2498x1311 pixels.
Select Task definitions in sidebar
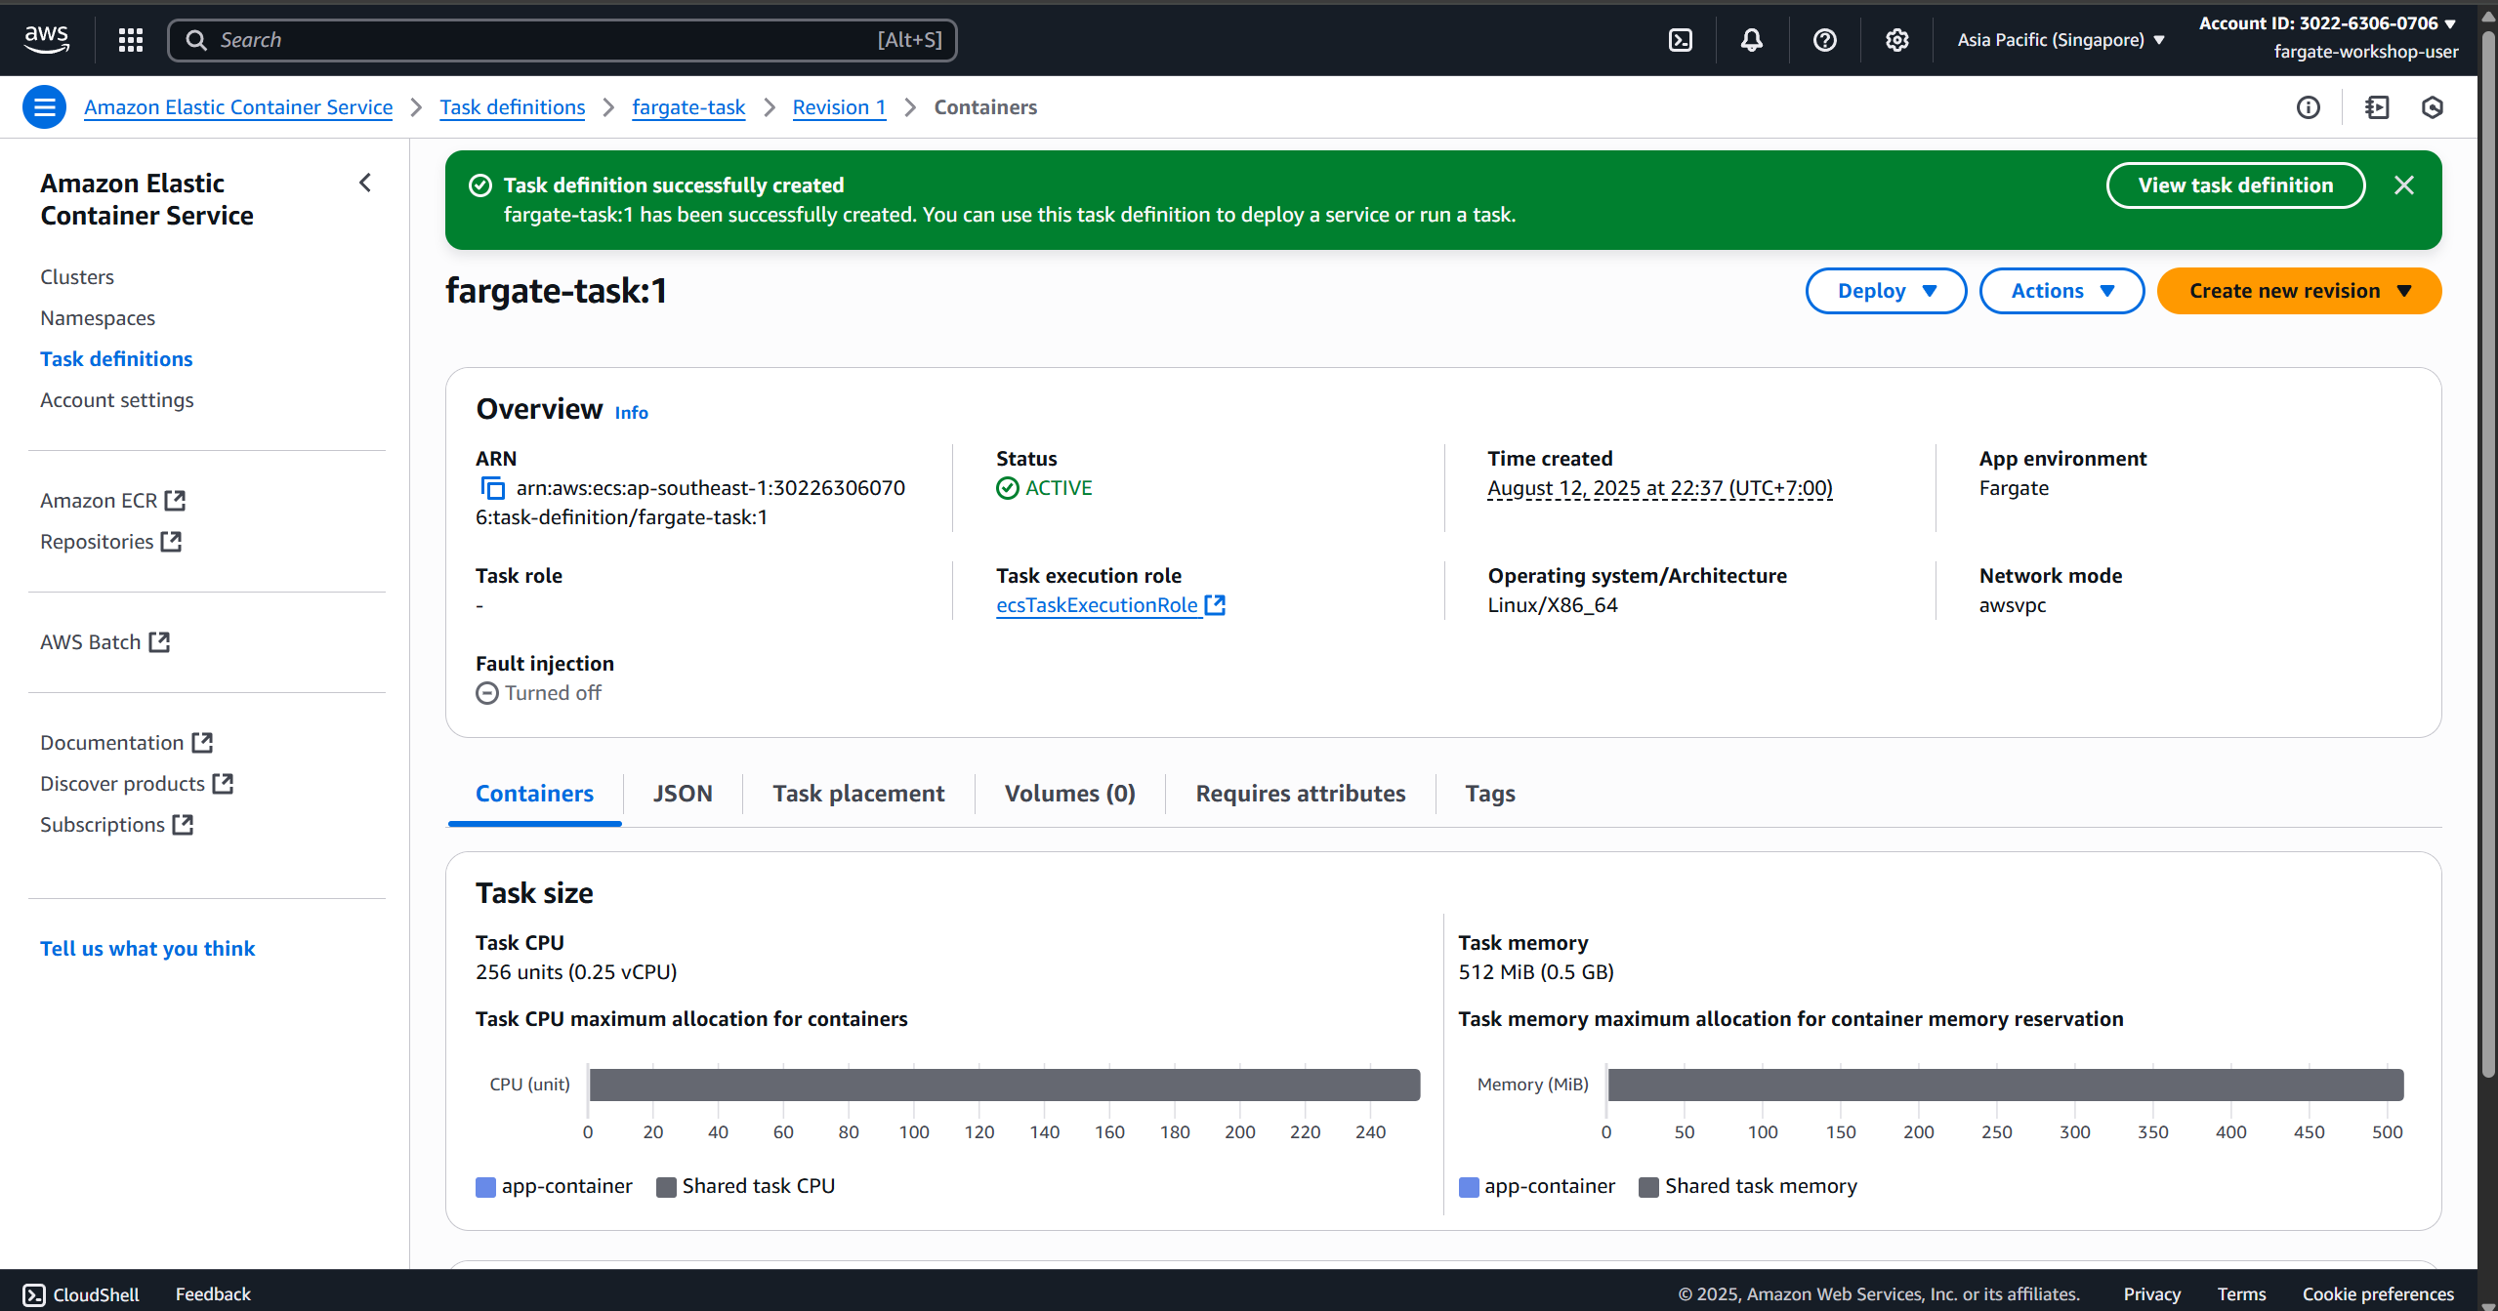[x=116, y=359]
